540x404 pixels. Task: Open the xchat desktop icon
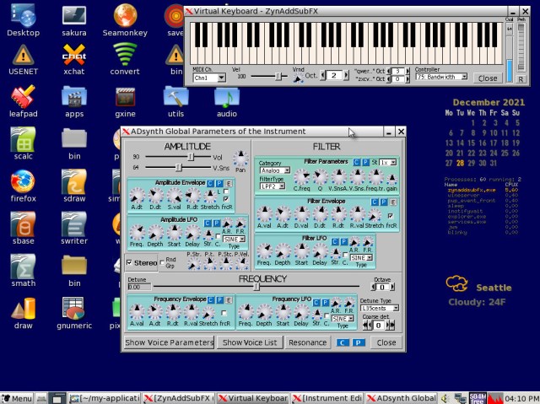pos(73,56)
